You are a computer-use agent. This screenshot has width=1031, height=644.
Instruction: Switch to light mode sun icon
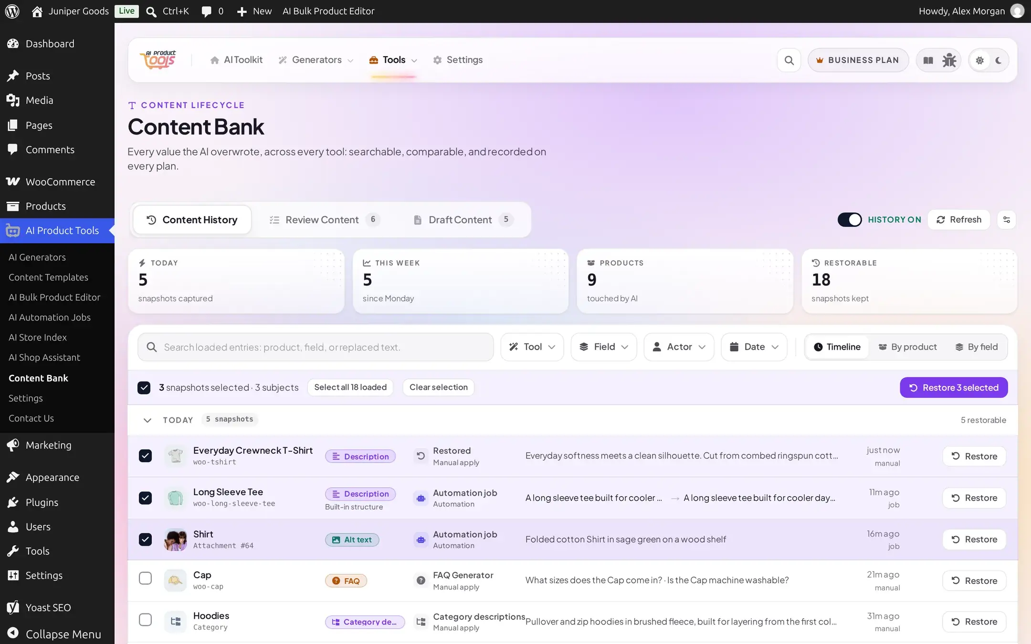click(979, 60)
